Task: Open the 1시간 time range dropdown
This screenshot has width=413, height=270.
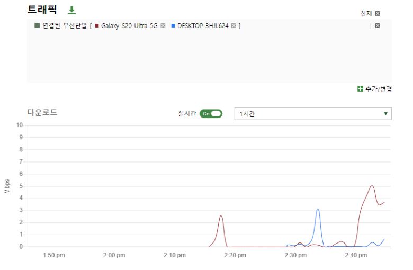Action: coord(312,114)
